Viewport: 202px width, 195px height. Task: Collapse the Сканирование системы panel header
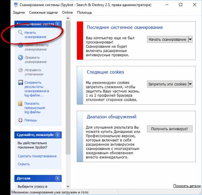58,24
